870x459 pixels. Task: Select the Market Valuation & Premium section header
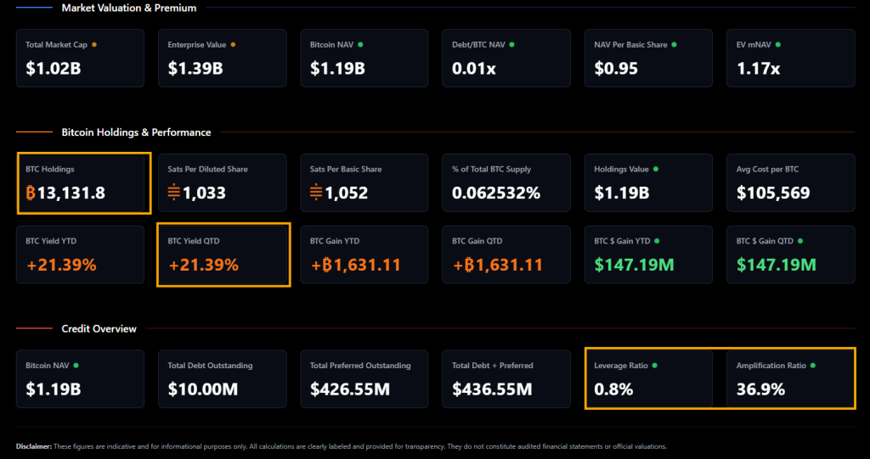click(128, 8)
